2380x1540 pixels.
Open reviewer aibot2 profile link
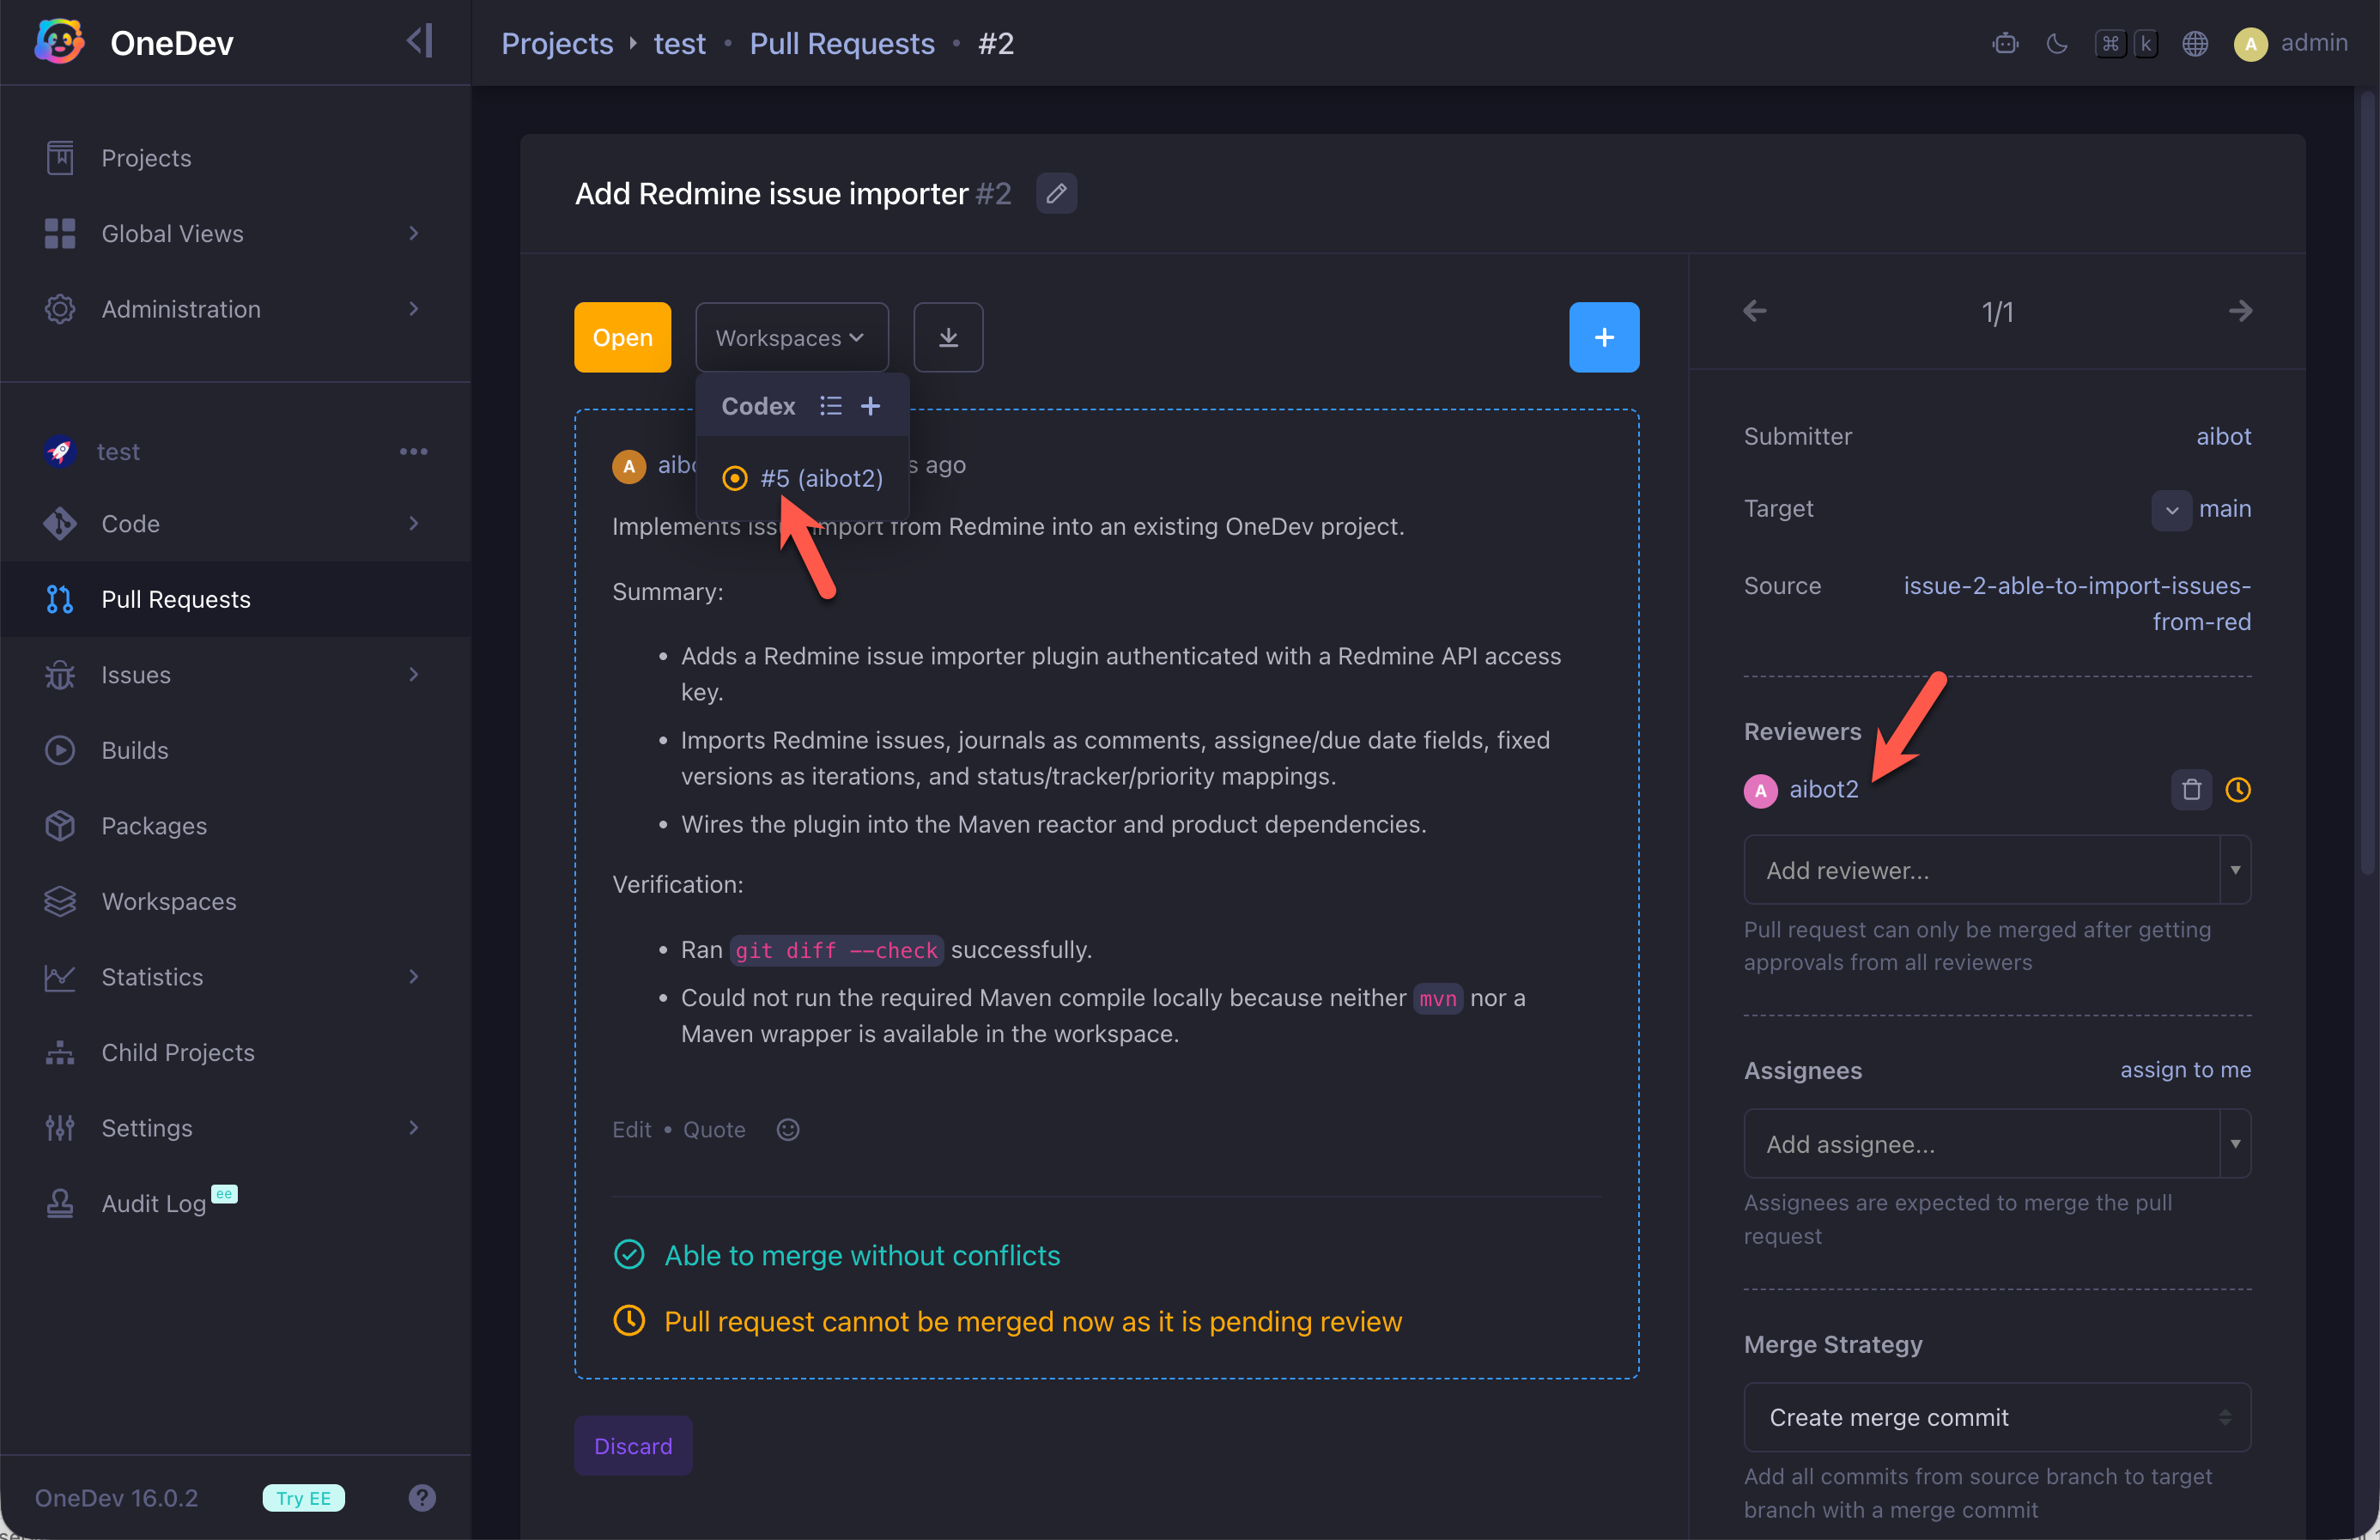(x=1823, y=790)
